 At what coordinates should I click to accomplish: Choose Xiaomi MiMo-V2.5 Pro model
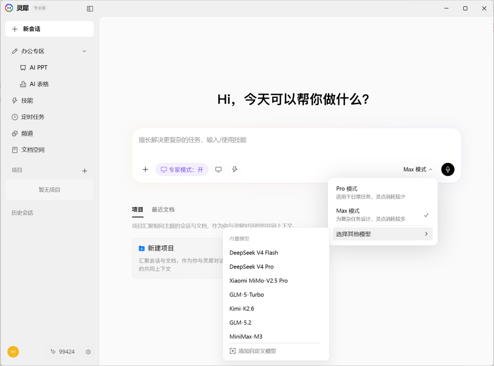click(276, 281)
